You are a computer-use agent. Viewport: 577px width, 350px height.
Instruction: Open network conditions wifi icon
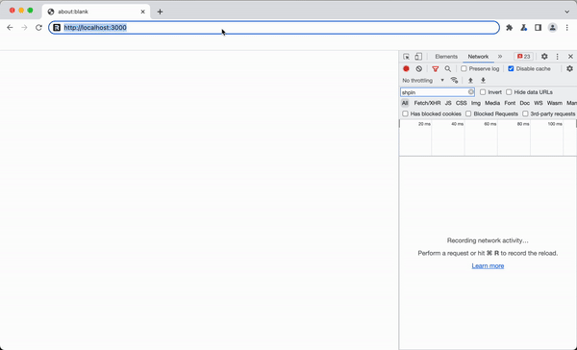click(455, 80)
